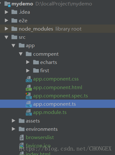Image resolution: width=115 pixels, height=155 pixels.
Task: Click the src folder icon
Action: click(x=14, y=37)
